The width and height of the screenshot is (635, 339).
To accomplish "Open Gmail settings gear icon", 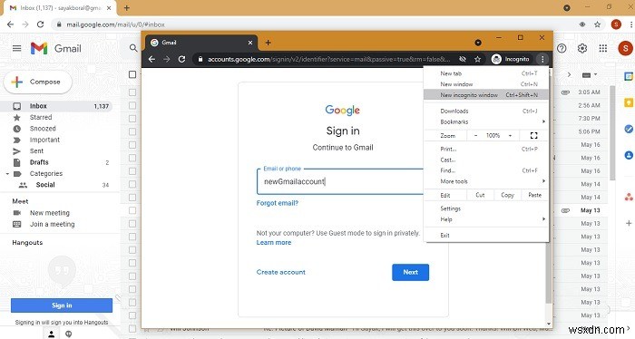I will [582, 49].
